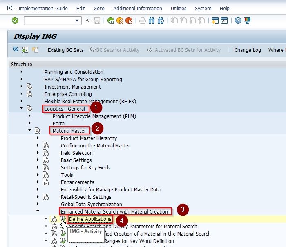
Task: Expand SAP S/4HANA for Group Reporting node
Action: coord(22,79)
